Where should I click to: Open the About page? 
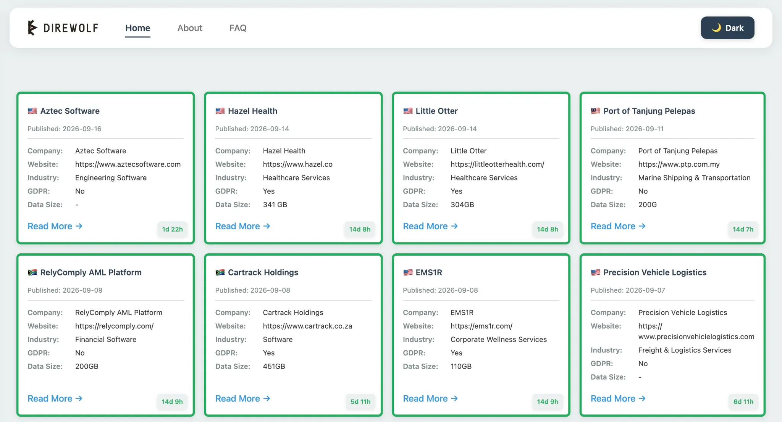click(x=190, y=28)
